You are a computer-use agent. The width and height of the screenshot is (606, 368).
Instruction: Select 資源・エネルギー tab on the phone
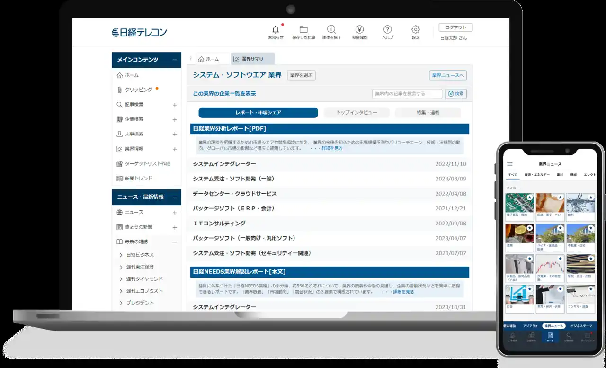coord(537,175)
